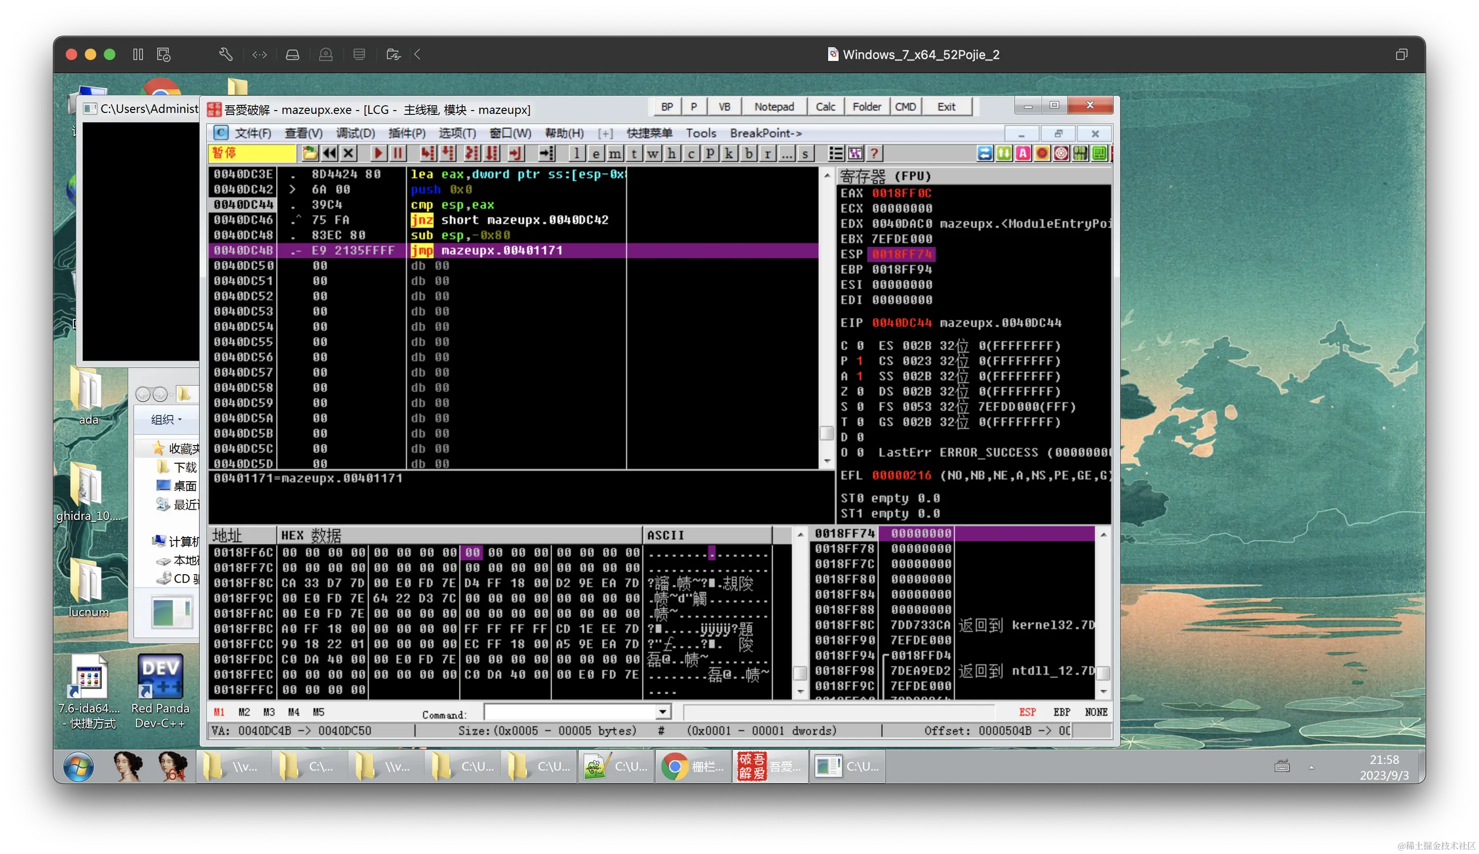Click the Calc button in title bar
The height and width of the screenshot is (854, 1479).
825,107
